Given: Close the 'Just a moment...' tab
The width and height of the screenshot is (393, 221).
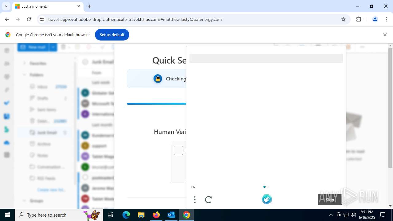Looking at the screenshot, I should point(79,6).
